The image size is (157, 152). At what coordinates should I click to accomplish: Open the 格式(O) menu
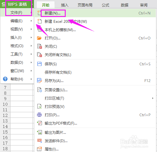(17, 46)
